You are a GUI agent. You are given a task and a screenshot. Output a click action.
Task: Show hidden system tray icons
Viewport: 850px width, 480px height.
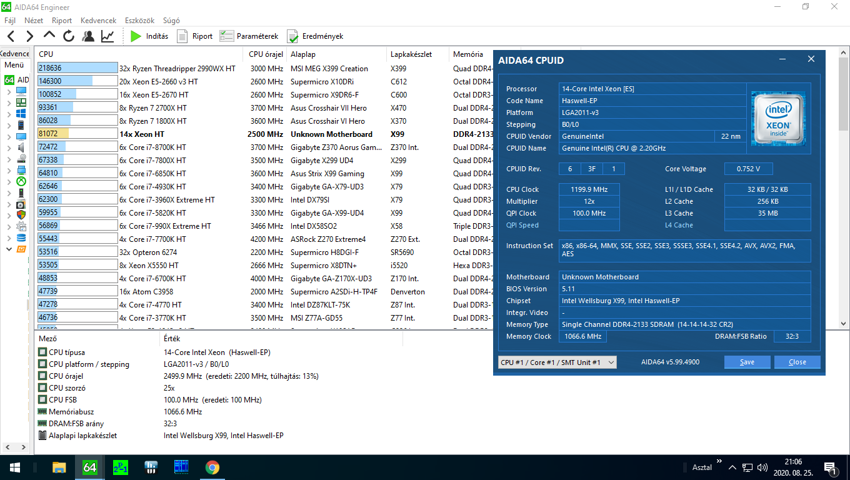tap(732, 467)
